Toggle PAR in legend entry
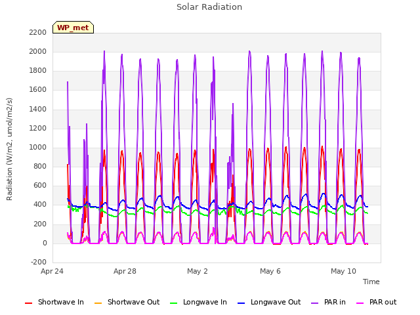The width and height of the screenshot is (420, 315). coord(328,302)
